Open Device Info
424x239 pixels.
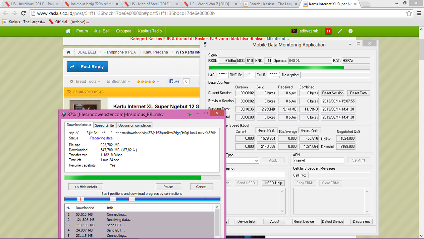[246, 221]
